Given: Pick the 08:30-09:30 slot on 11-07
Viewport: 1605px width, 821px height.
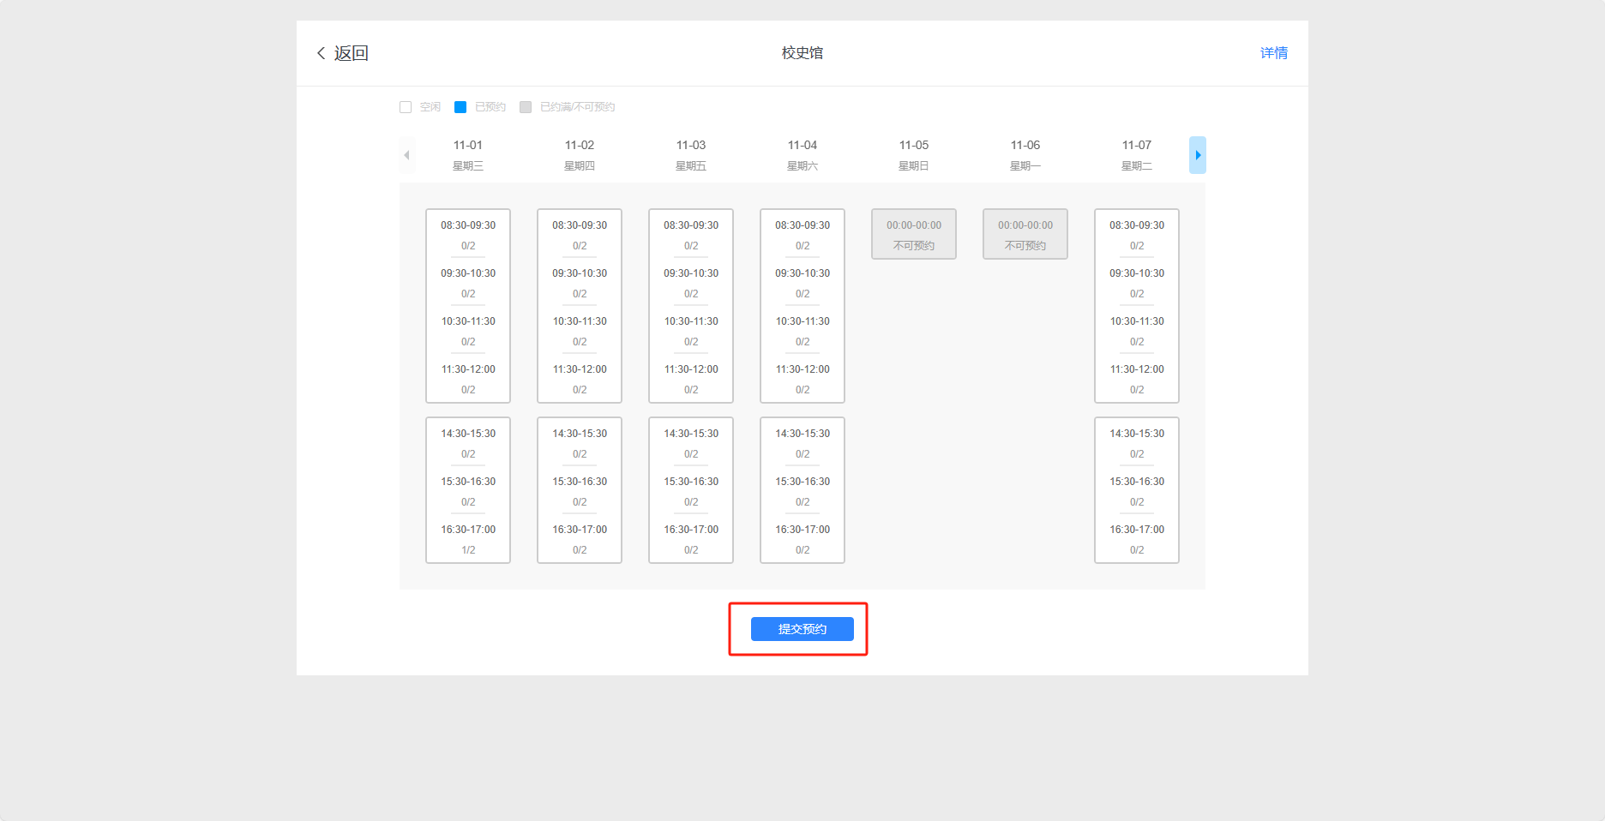Looking at the screenshot, I should coord(1137,235).
